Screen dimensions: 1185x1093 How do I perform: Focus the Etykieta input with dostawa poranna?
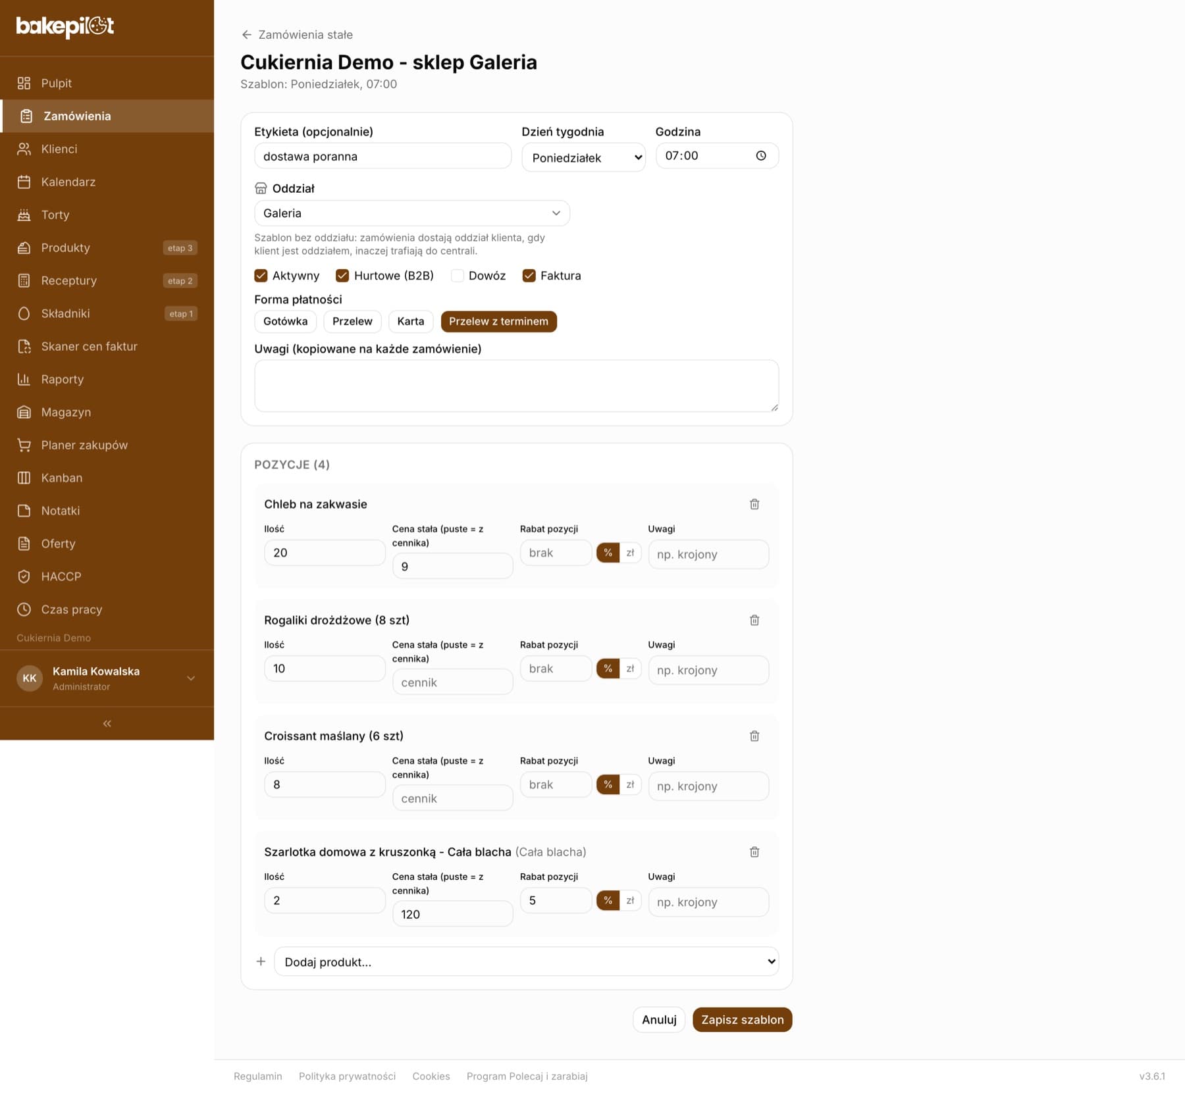382,156
